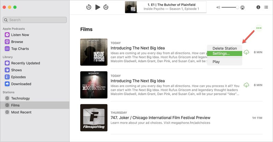Screen dimensions: 273x142
Task: Show Recently Updated library
Action: (x=23, y=63)
